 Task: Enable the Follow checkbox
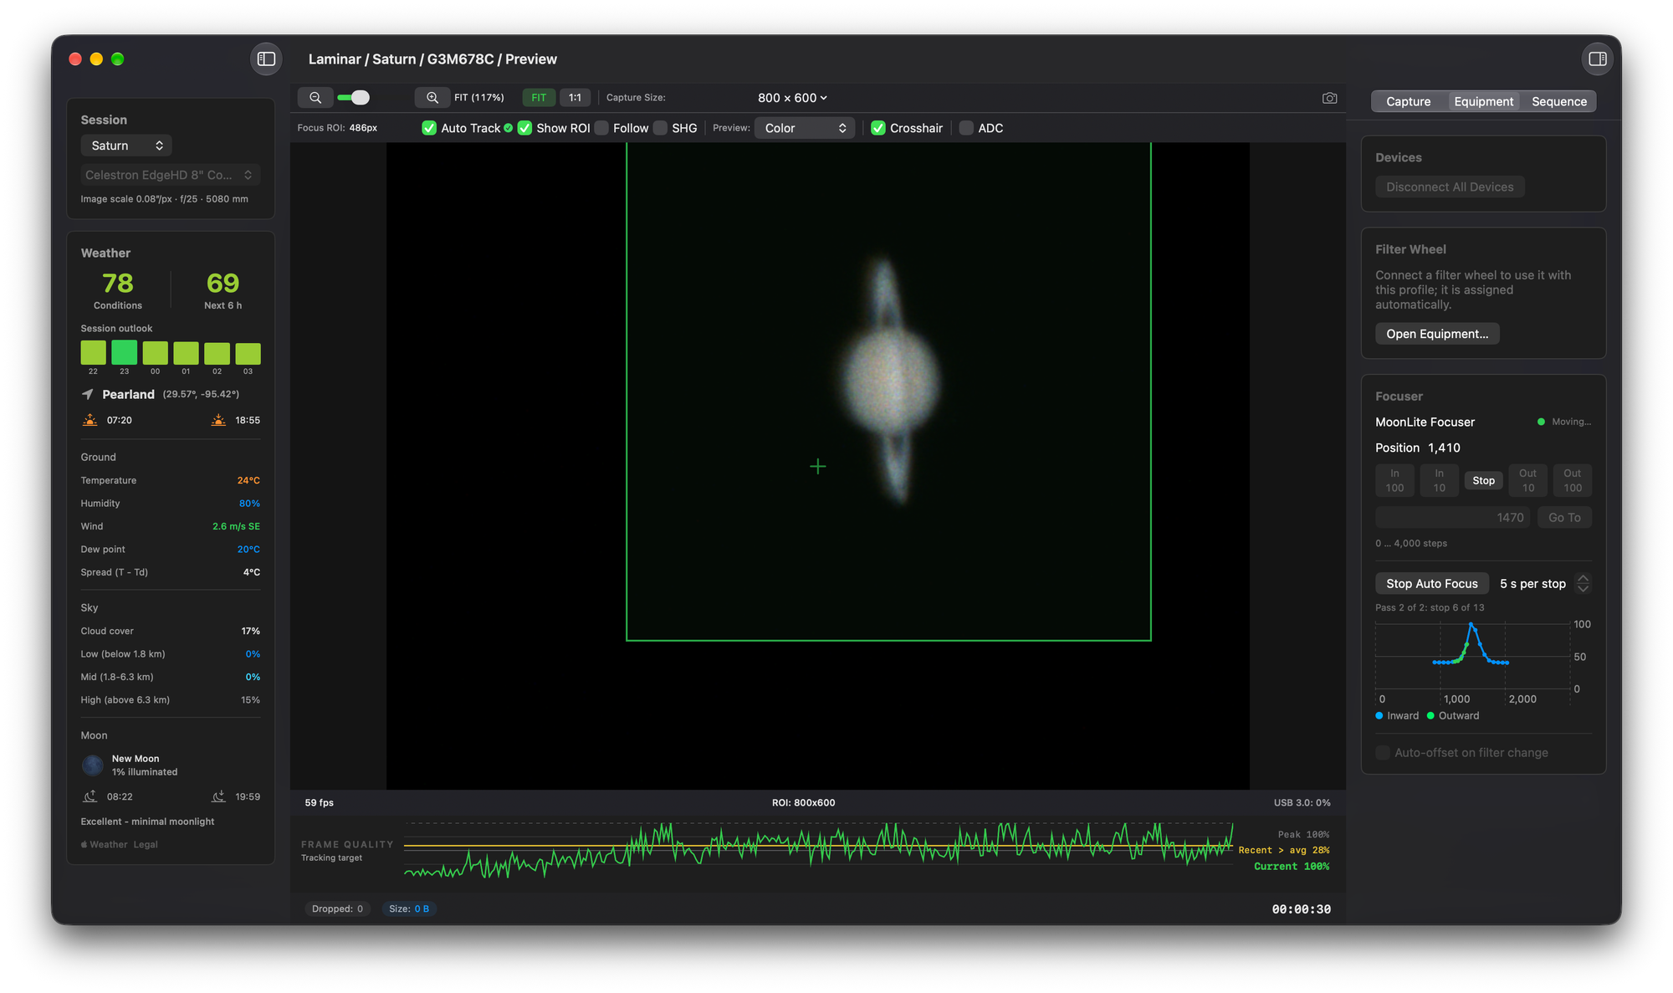click(x=601, y=128)
